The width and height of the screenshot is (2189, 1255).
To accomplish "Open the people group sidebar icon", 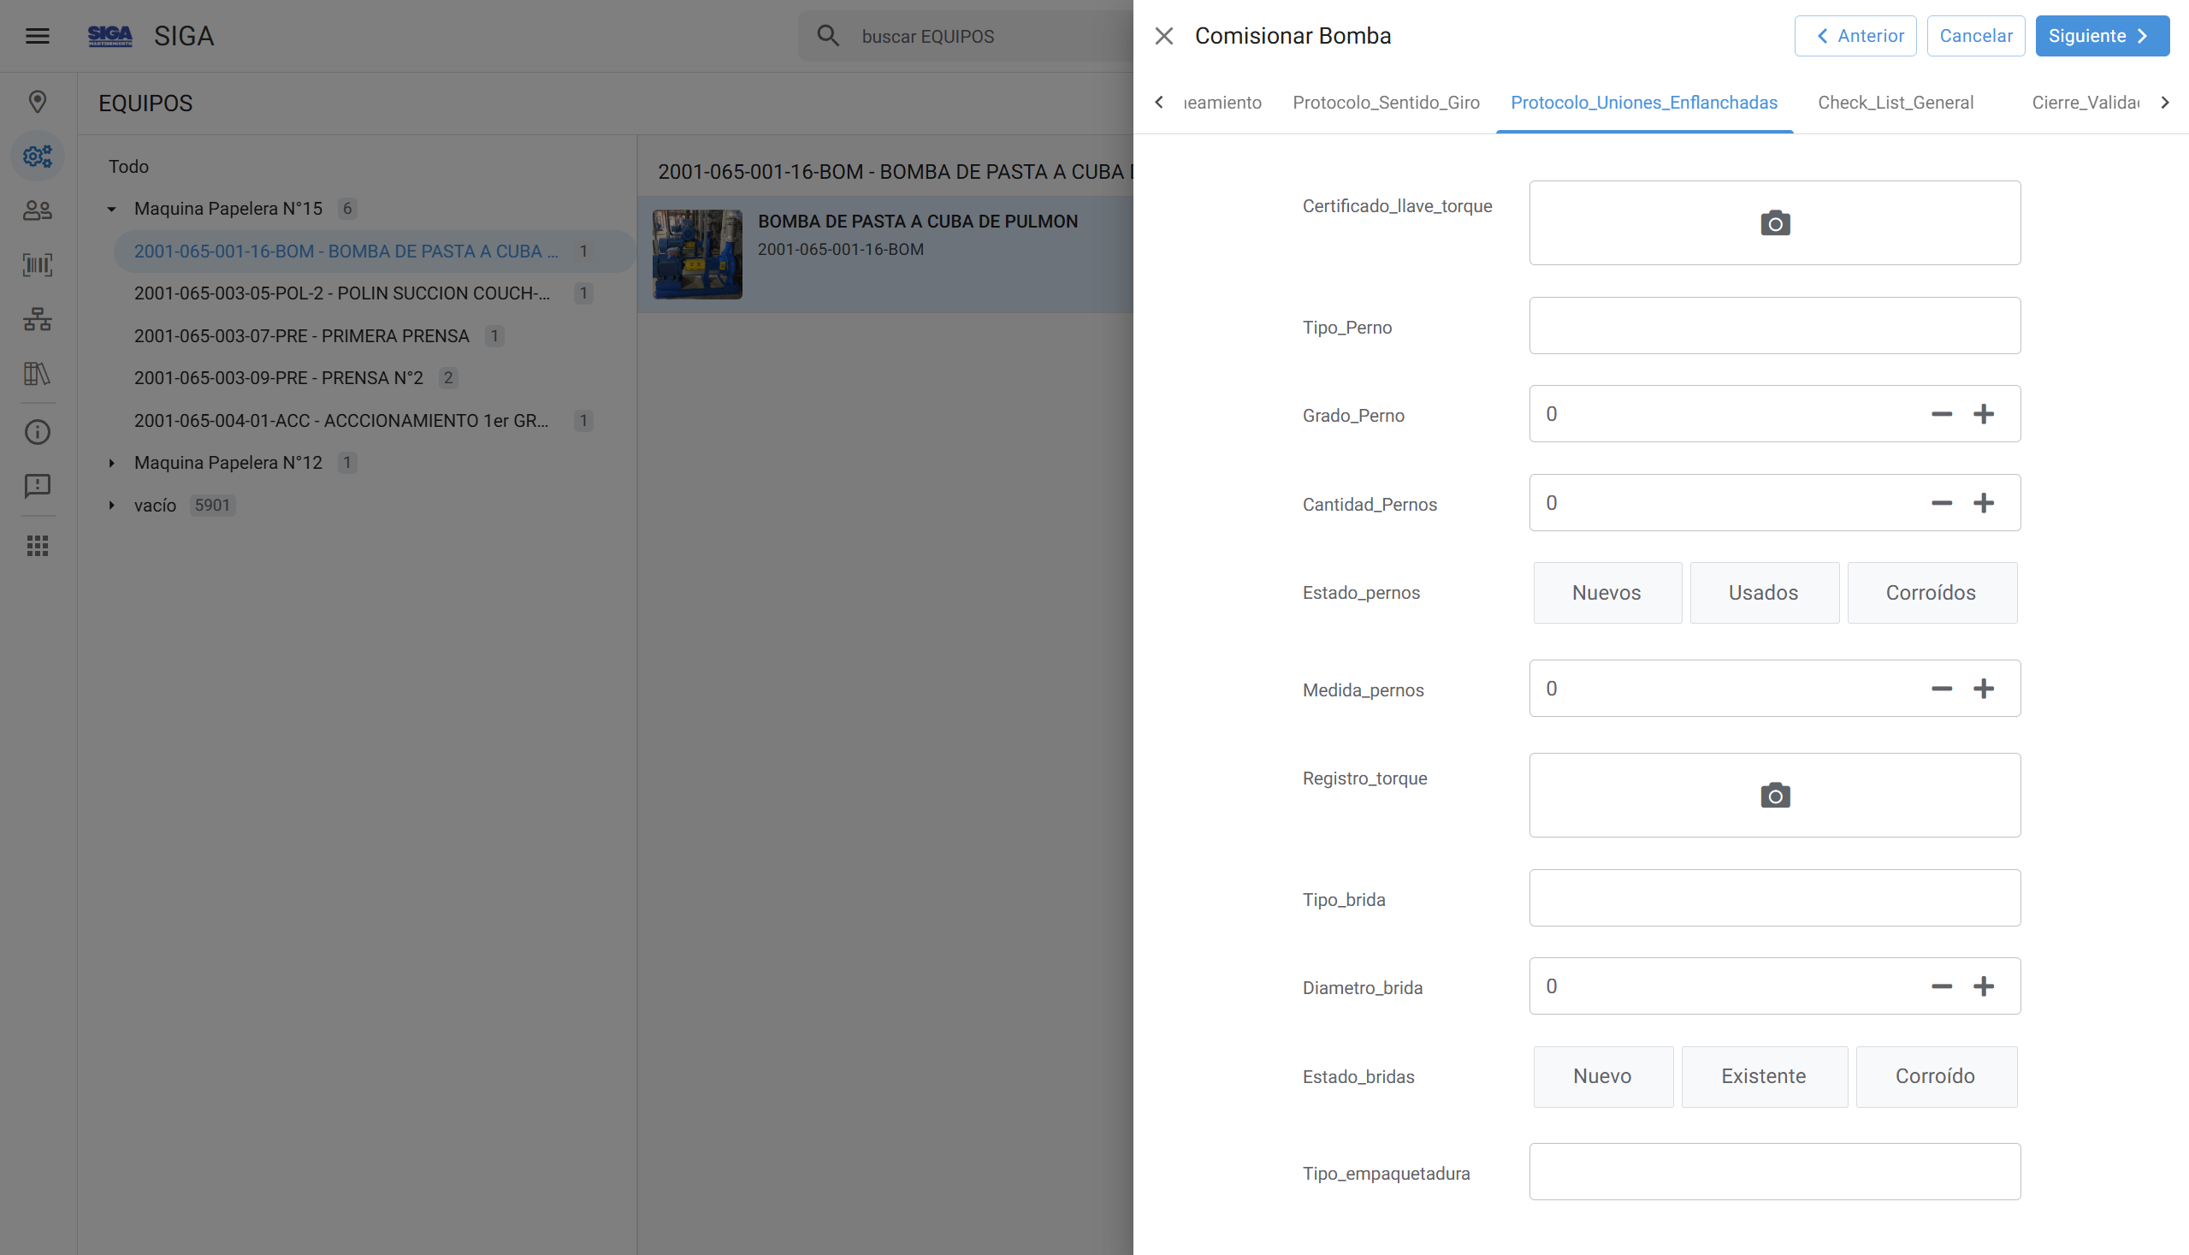I will click(37, 210).
